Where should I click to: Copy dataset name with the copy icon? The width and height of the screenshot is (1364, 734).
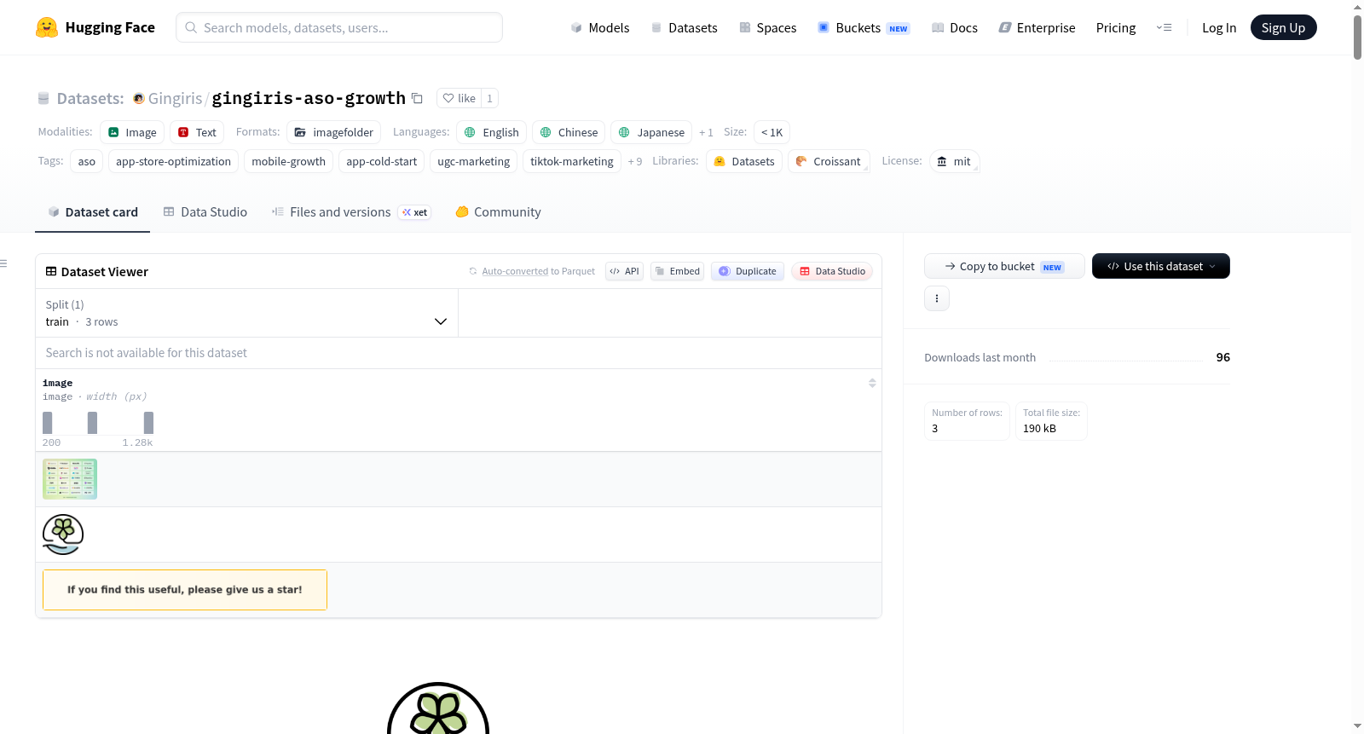click(417, 98)
